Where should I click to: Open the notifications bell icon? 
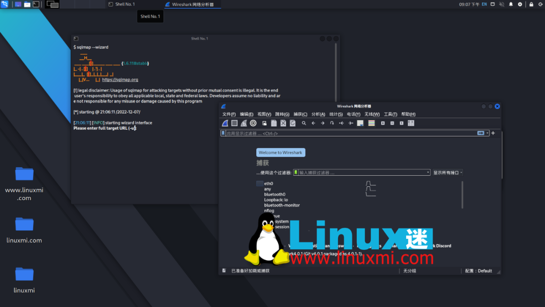(511, 4)
